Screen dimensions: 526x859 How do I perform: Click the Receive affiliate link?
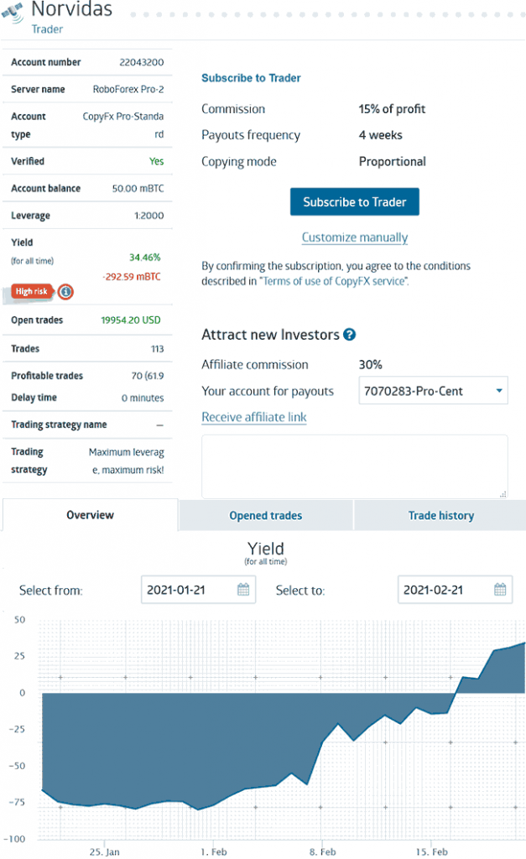253,418
